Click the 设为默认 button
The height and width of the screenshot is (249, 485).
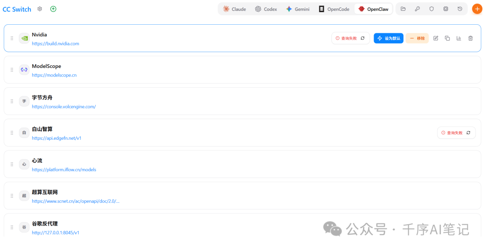coord(388,38)
